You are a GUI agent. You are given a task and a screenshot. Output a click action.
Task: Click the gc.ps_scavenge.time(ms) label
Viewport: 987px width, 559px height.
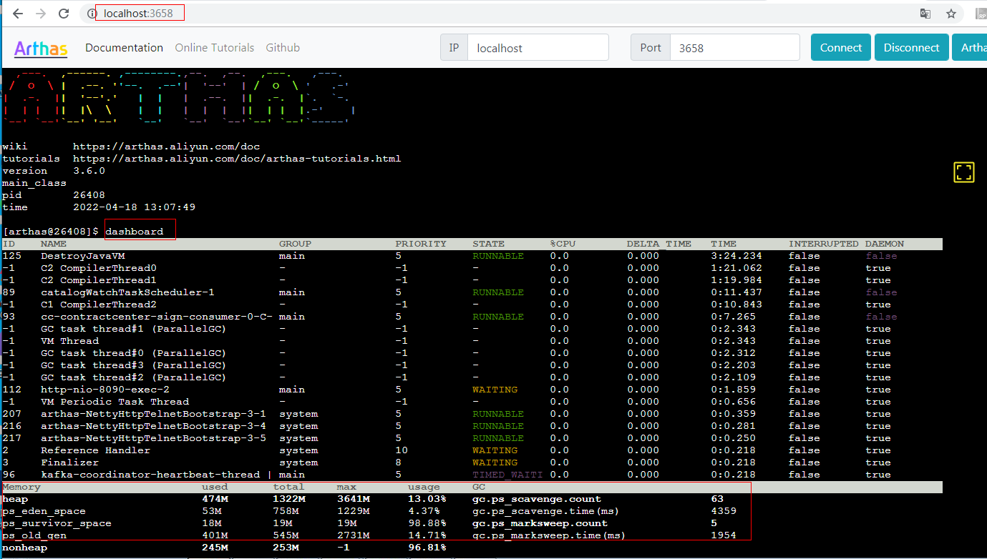click(546, 511)
